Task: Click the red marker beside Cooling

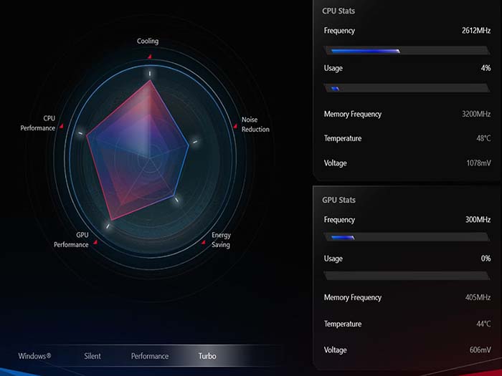Action: pos(149,57)
